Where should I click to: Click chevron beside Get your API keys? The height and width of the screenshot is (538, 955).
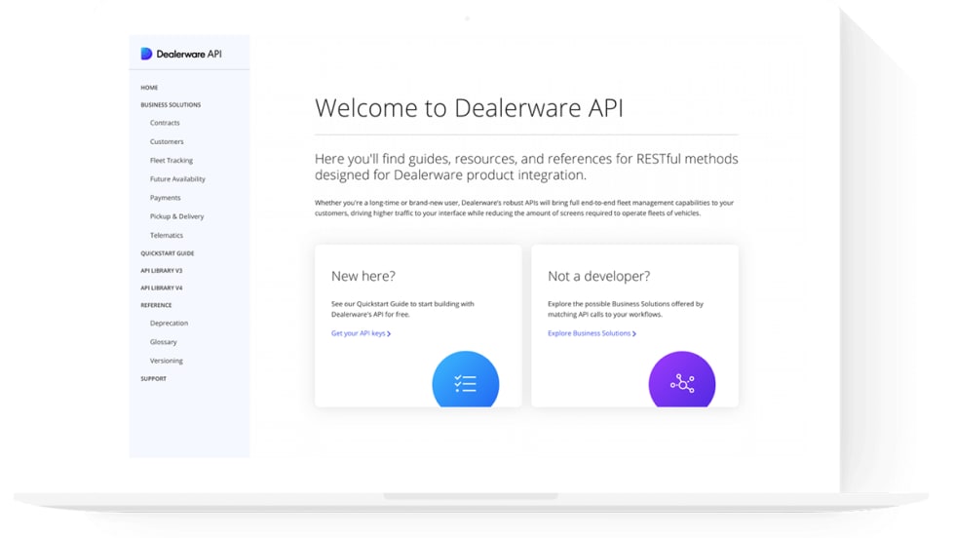coord(390,334)
